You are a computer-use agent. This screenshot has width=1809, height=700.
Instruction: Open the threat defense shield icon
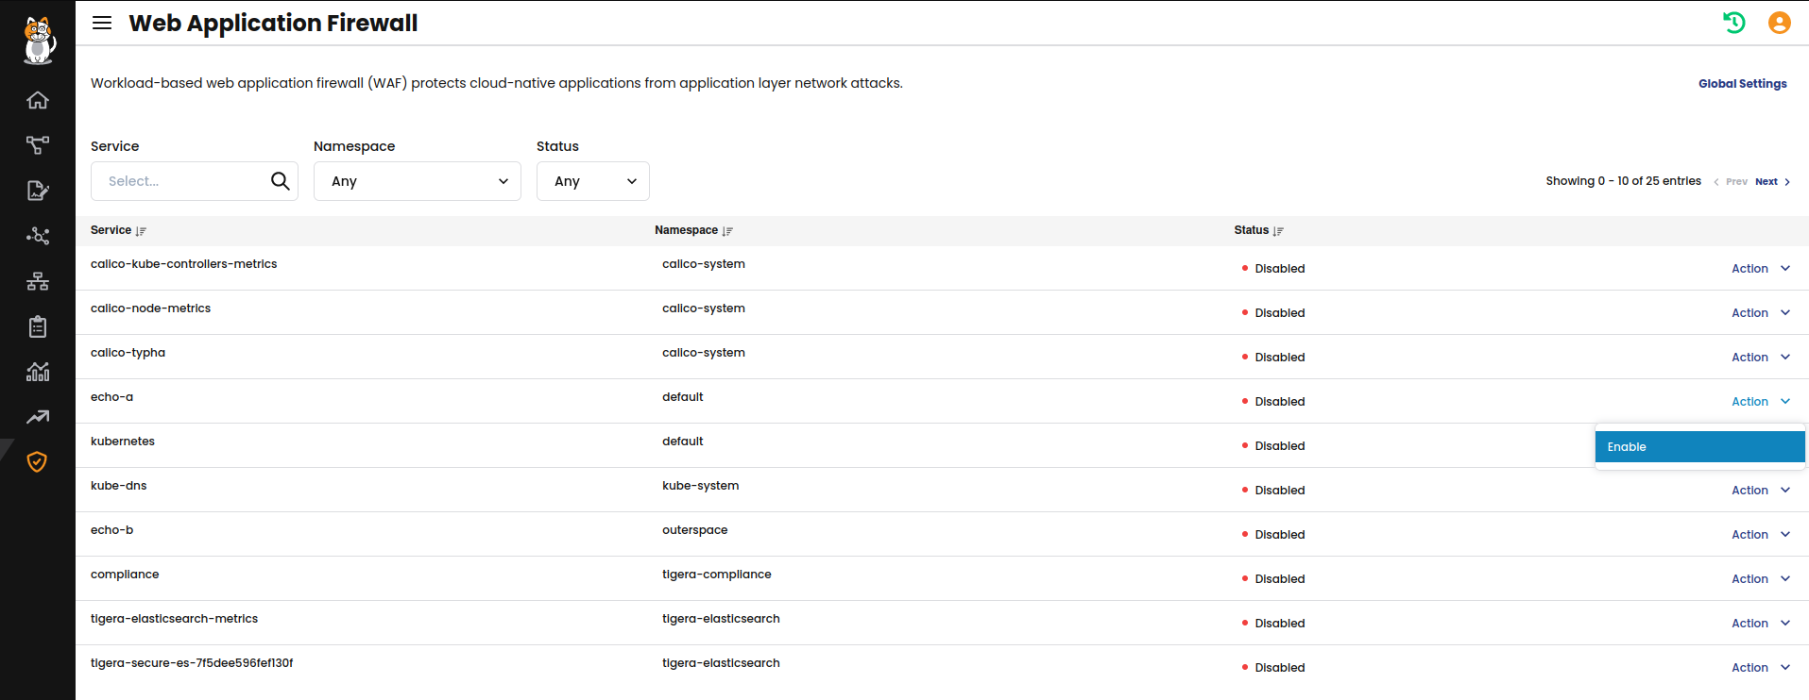pyautogui.click(x=38, y=461)
